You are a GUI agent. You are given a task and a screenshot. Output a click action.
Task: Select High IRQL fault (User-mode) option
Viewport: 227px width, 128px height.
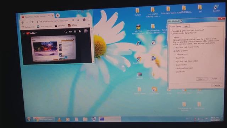[186, 61]
